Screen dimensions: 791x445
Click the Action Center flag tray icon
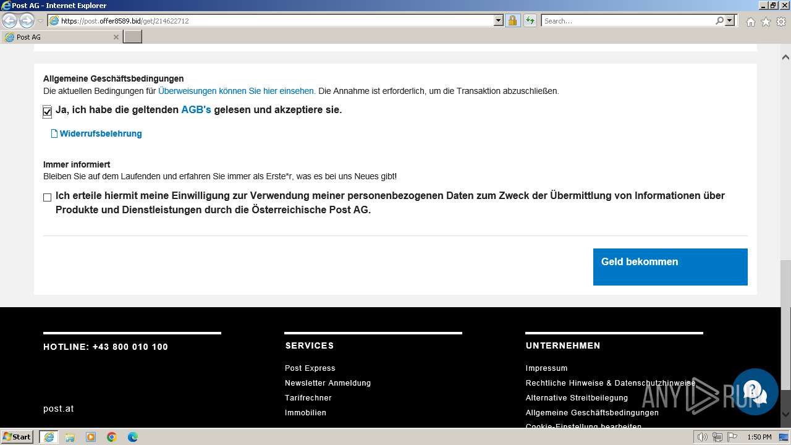coord(732,437)
